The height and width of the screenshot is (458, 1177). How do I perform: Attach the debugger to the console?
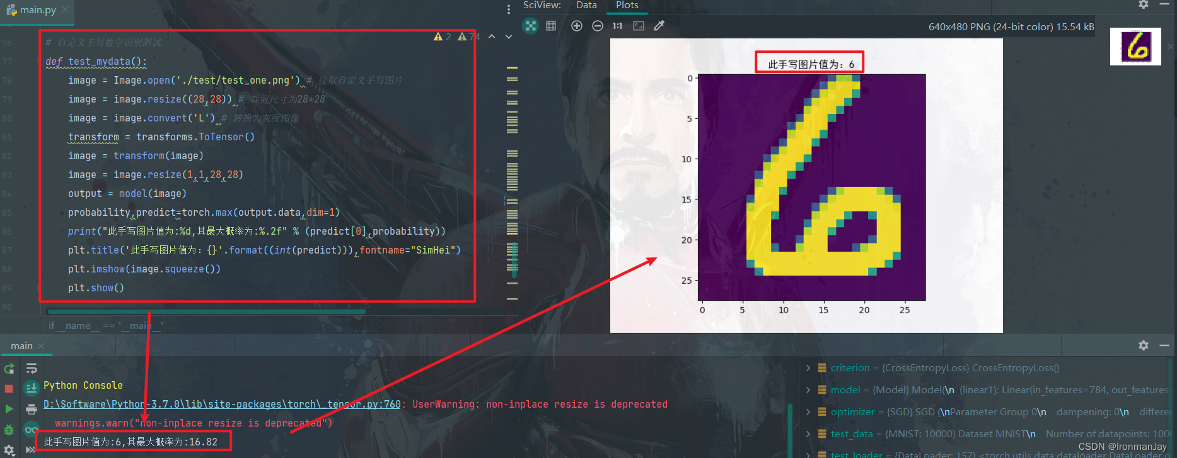coord(9,430)
